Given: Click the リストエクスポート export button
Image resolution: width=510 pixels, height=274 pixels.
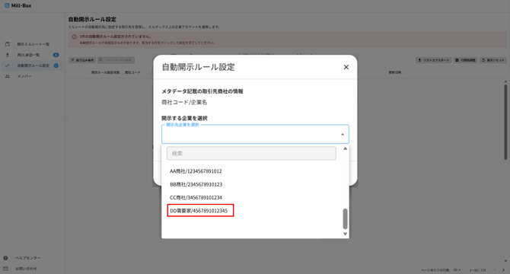Looking at the screenshot, I should tap(434, 60).
